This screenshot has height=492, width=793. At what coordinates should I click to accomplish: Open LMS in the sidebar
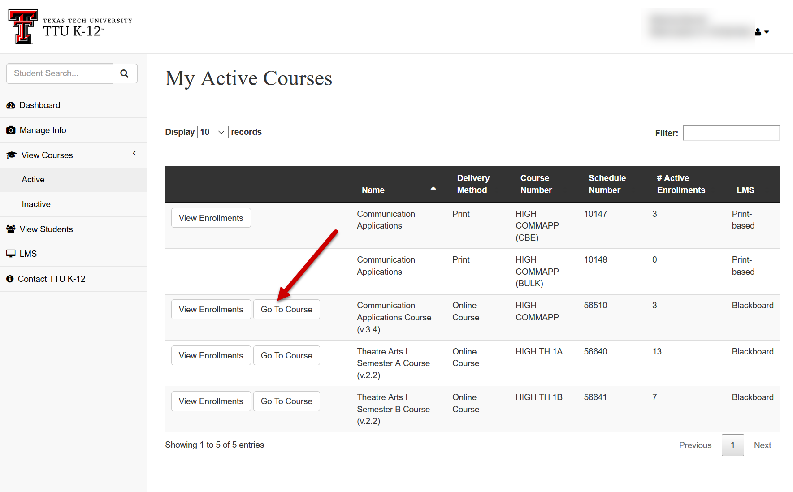pos(73,254)
